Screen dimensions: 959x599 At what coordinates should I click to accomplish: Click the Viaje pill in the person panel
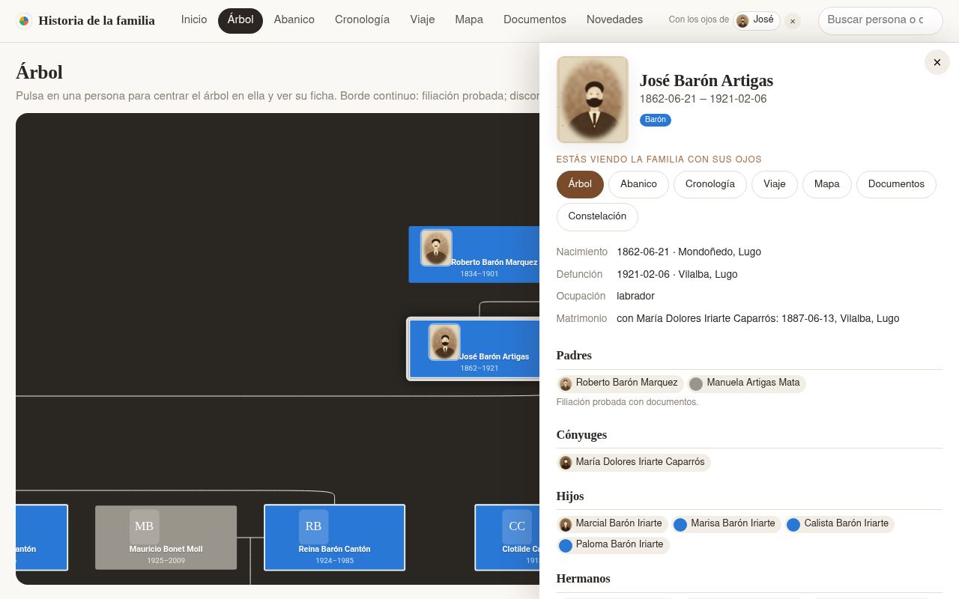coord(775,184)
